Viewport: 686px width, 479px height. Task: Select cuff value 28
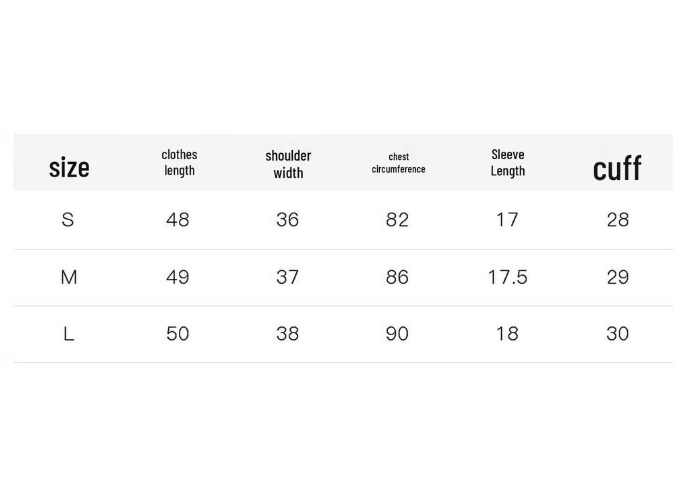coord(618,219)
